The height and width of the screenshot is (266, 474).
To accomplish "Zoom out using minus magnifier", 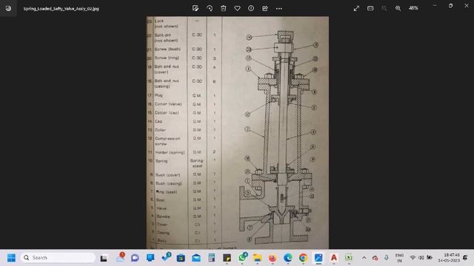I will (x=384, y=8).
